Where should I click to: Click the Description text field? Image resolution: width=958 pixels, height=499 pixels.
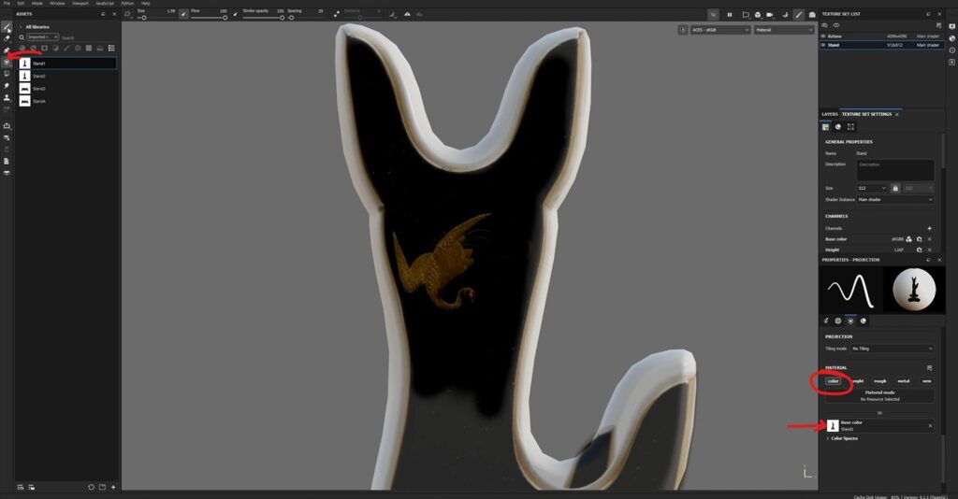pyautogui.click(x=895, y=170)
